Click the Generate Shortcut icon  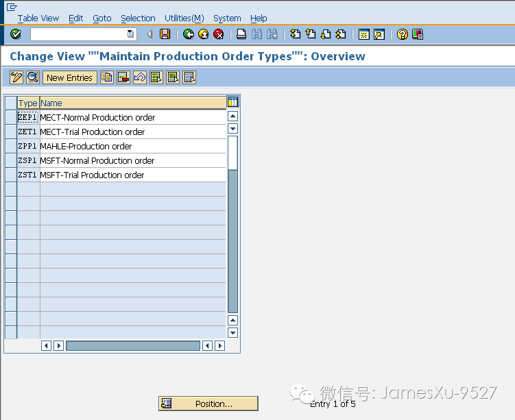point(379,34)
